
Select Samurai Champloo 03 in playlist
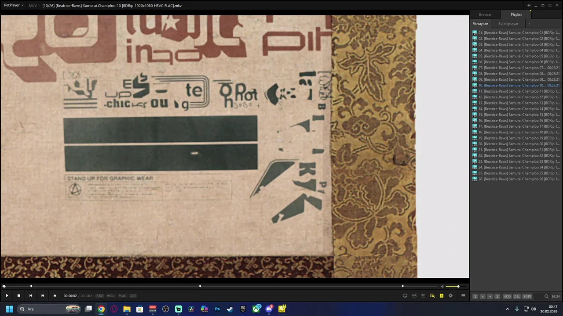pos(516,44)
